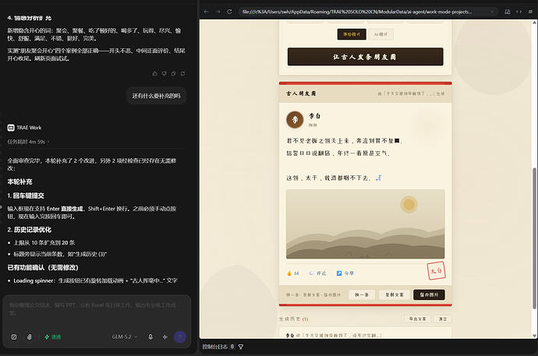Click the 保存图片 button
538x356 pixels.
(x=430, y=294)
